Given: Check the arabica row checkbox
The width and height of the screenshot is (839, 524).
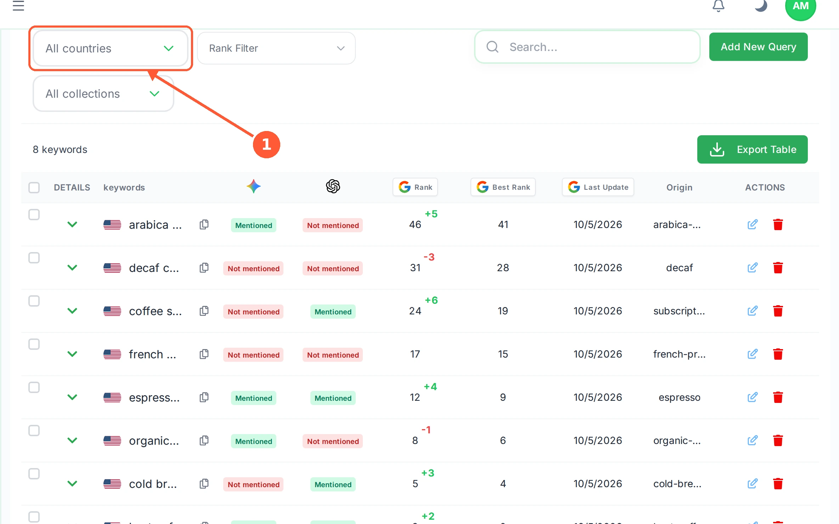Looking at the screenshot, I should point(34,215).
